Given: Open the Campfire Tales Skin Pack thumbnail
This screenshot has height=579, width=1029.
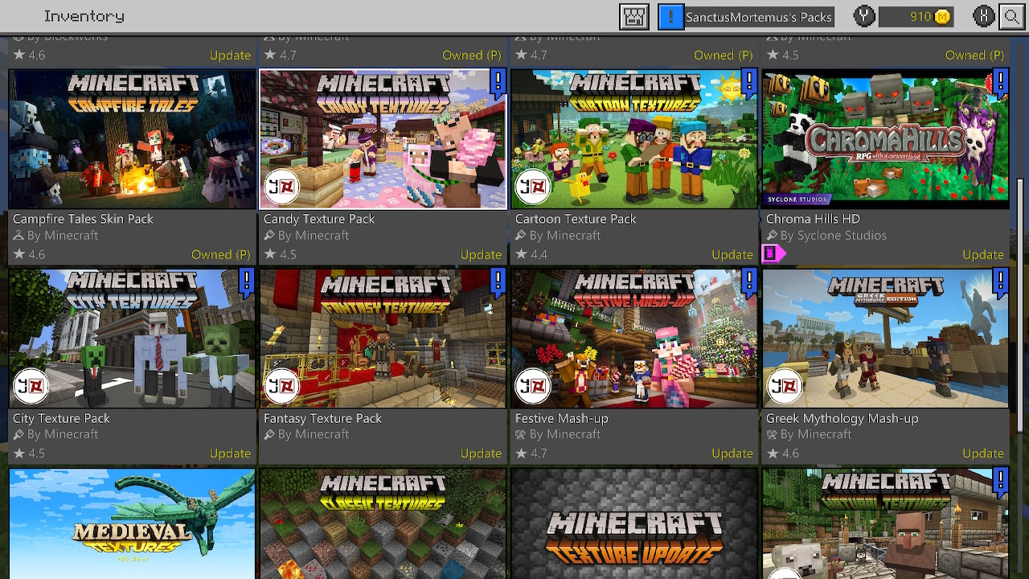Looking at the screenshot, I should click(x=133, y=139).
